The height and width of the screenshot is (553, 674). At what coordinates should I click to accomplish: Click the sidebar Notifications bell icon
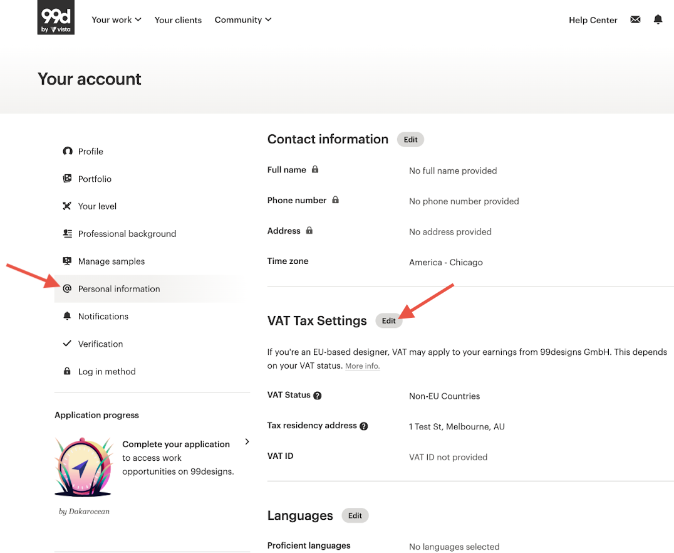67,316
